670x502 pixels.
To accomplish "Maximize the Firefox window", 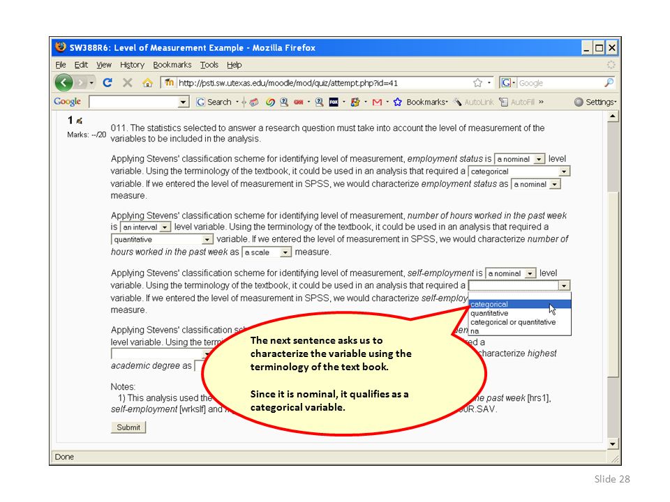I will 599,48.
